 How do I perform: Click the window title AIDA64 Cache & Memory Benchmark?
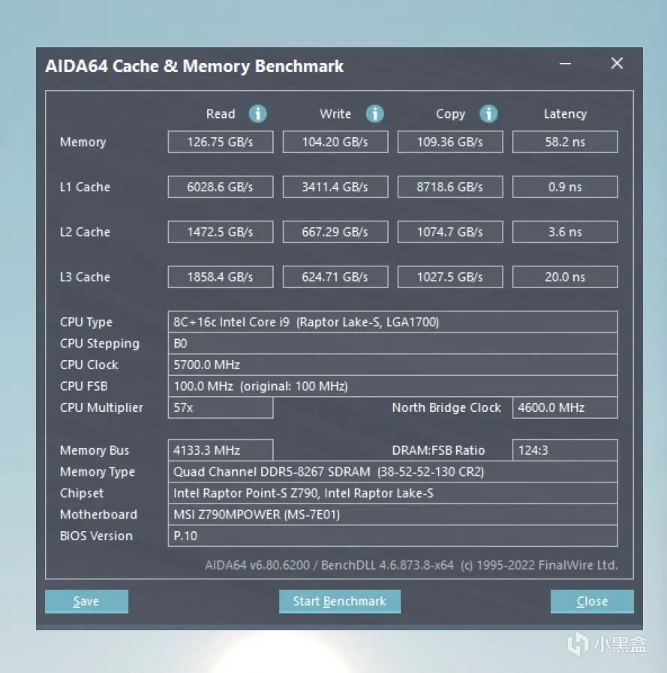coord(194,66)
